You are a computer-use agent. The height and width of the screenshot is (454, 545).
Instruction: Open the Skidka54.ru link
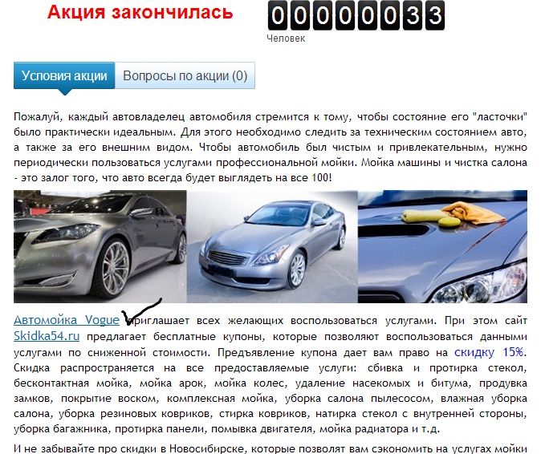(x=47, y=336)
